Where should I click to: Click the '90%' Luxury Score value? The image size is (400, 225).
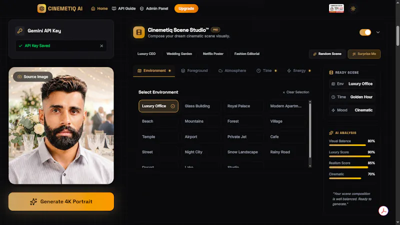371,152
